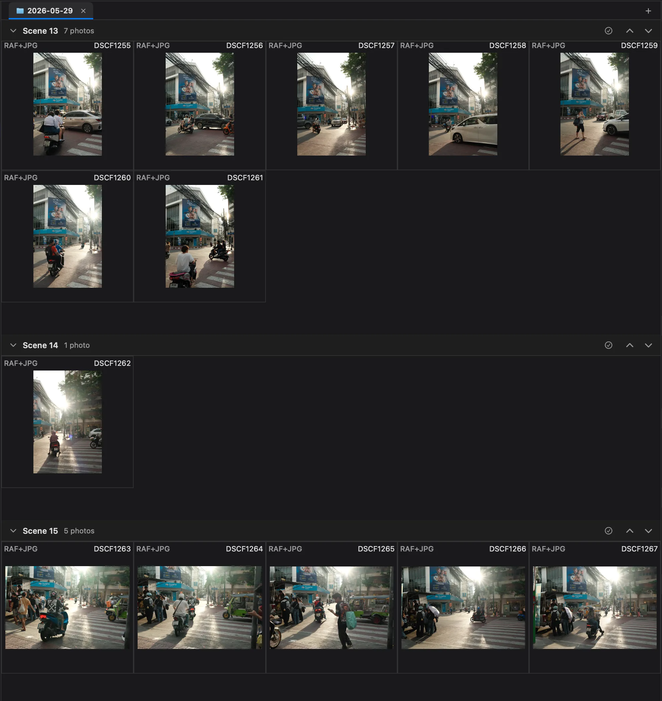
Task: Select the DSCF1267 photo thumbnail
Action: point(595,608)
